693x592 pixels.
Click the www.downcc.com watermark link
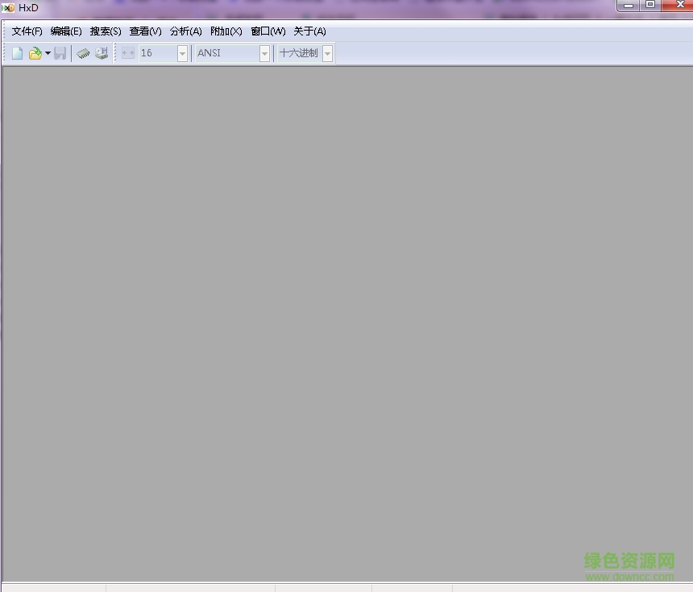pos(629,576)
